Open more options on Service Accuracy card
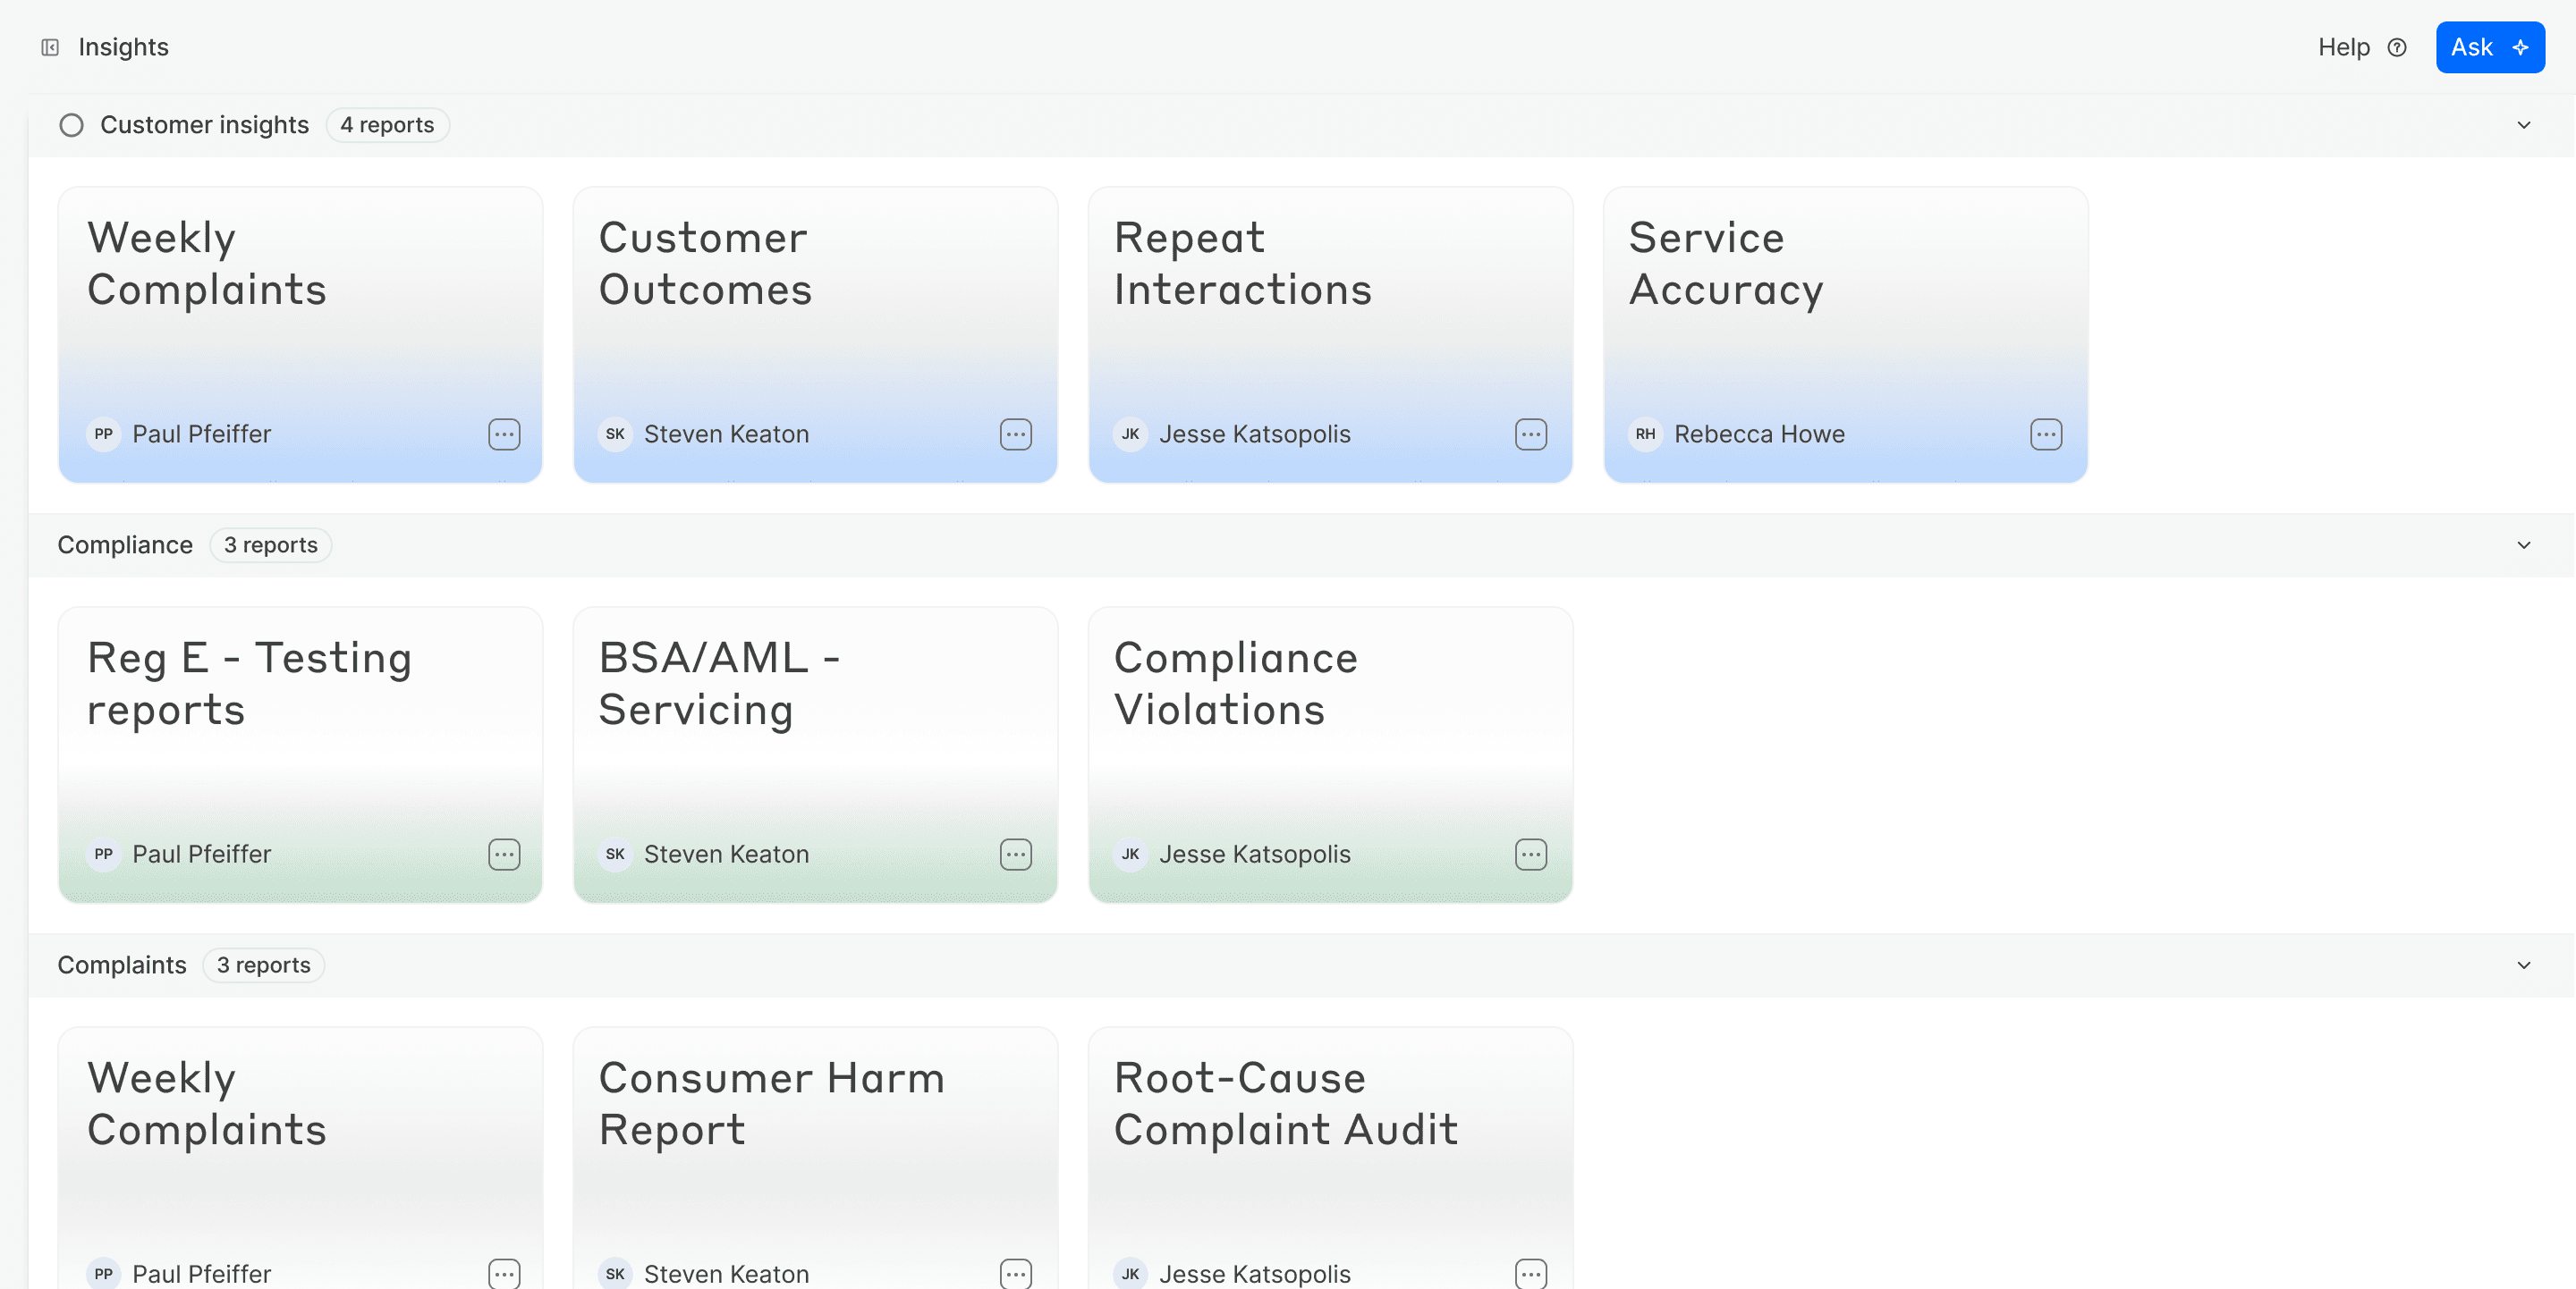The image size is (2576, 1289). (2046, 434)
